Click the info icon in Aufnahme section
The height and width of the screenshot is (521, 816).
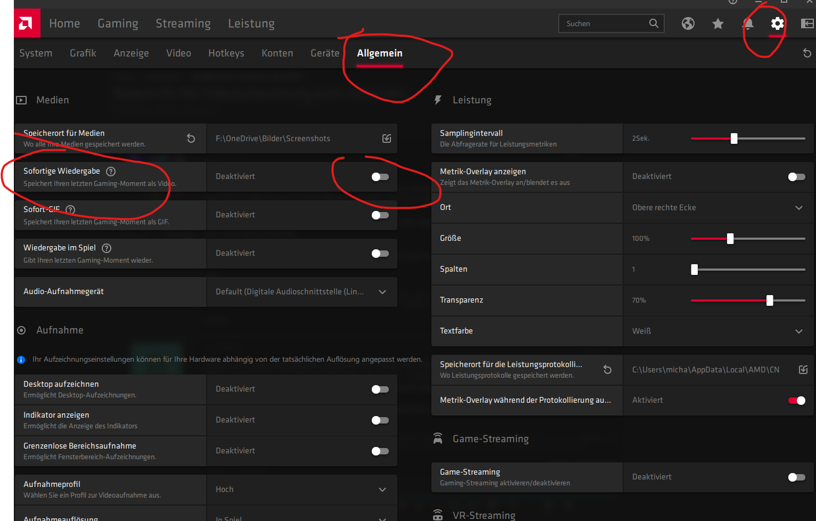[21, 360]
